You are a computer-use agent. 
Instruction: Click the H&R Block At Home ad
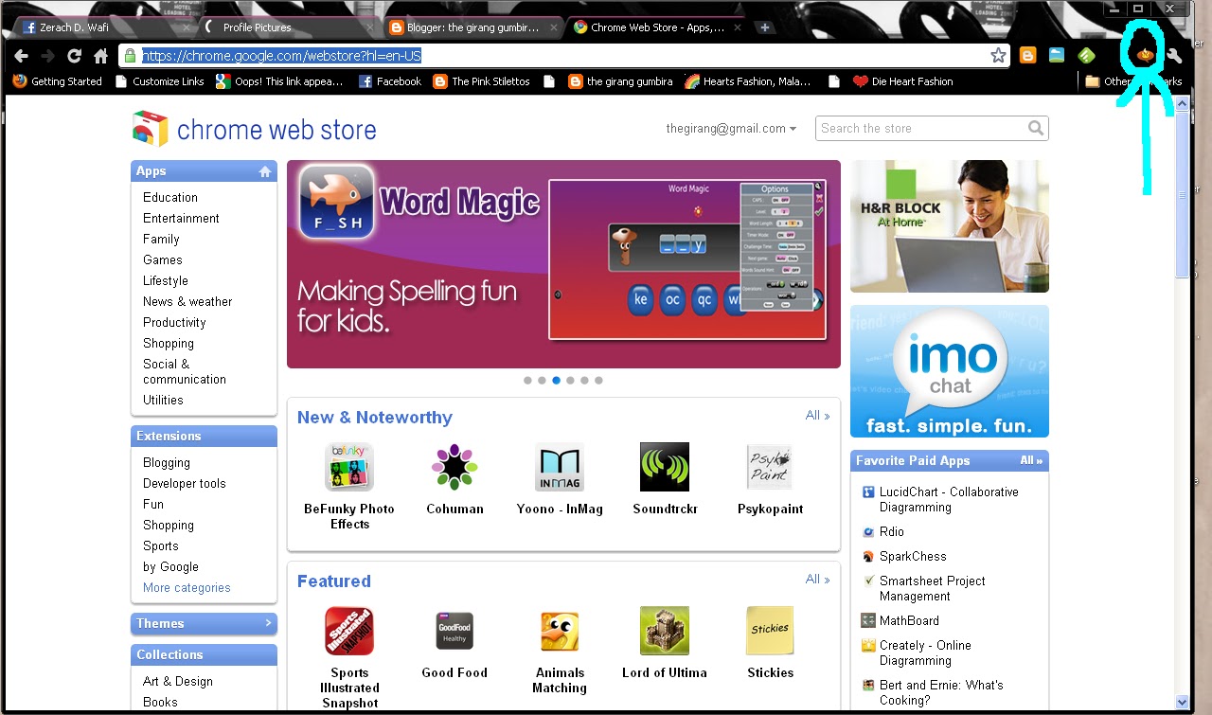pyautogui.click(x=950, y=226)
